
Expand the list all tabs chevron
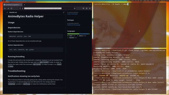click(90, 5)
